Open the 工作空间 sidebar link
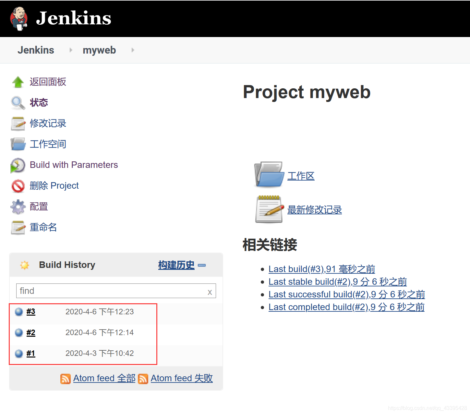470x414 pixels. click(x=48, y=144)
